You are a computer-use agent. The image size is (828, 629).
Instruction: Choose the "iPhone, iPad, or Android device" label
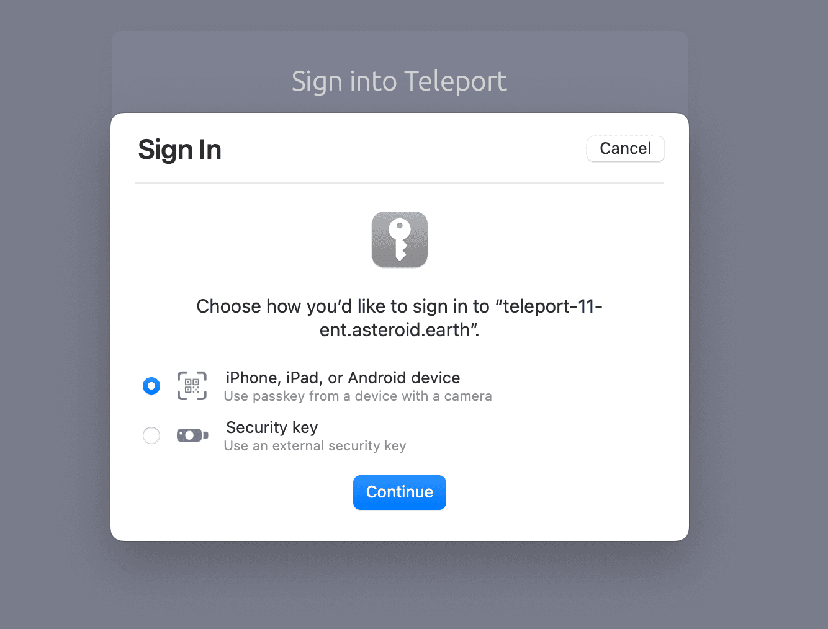pos(343,378)
